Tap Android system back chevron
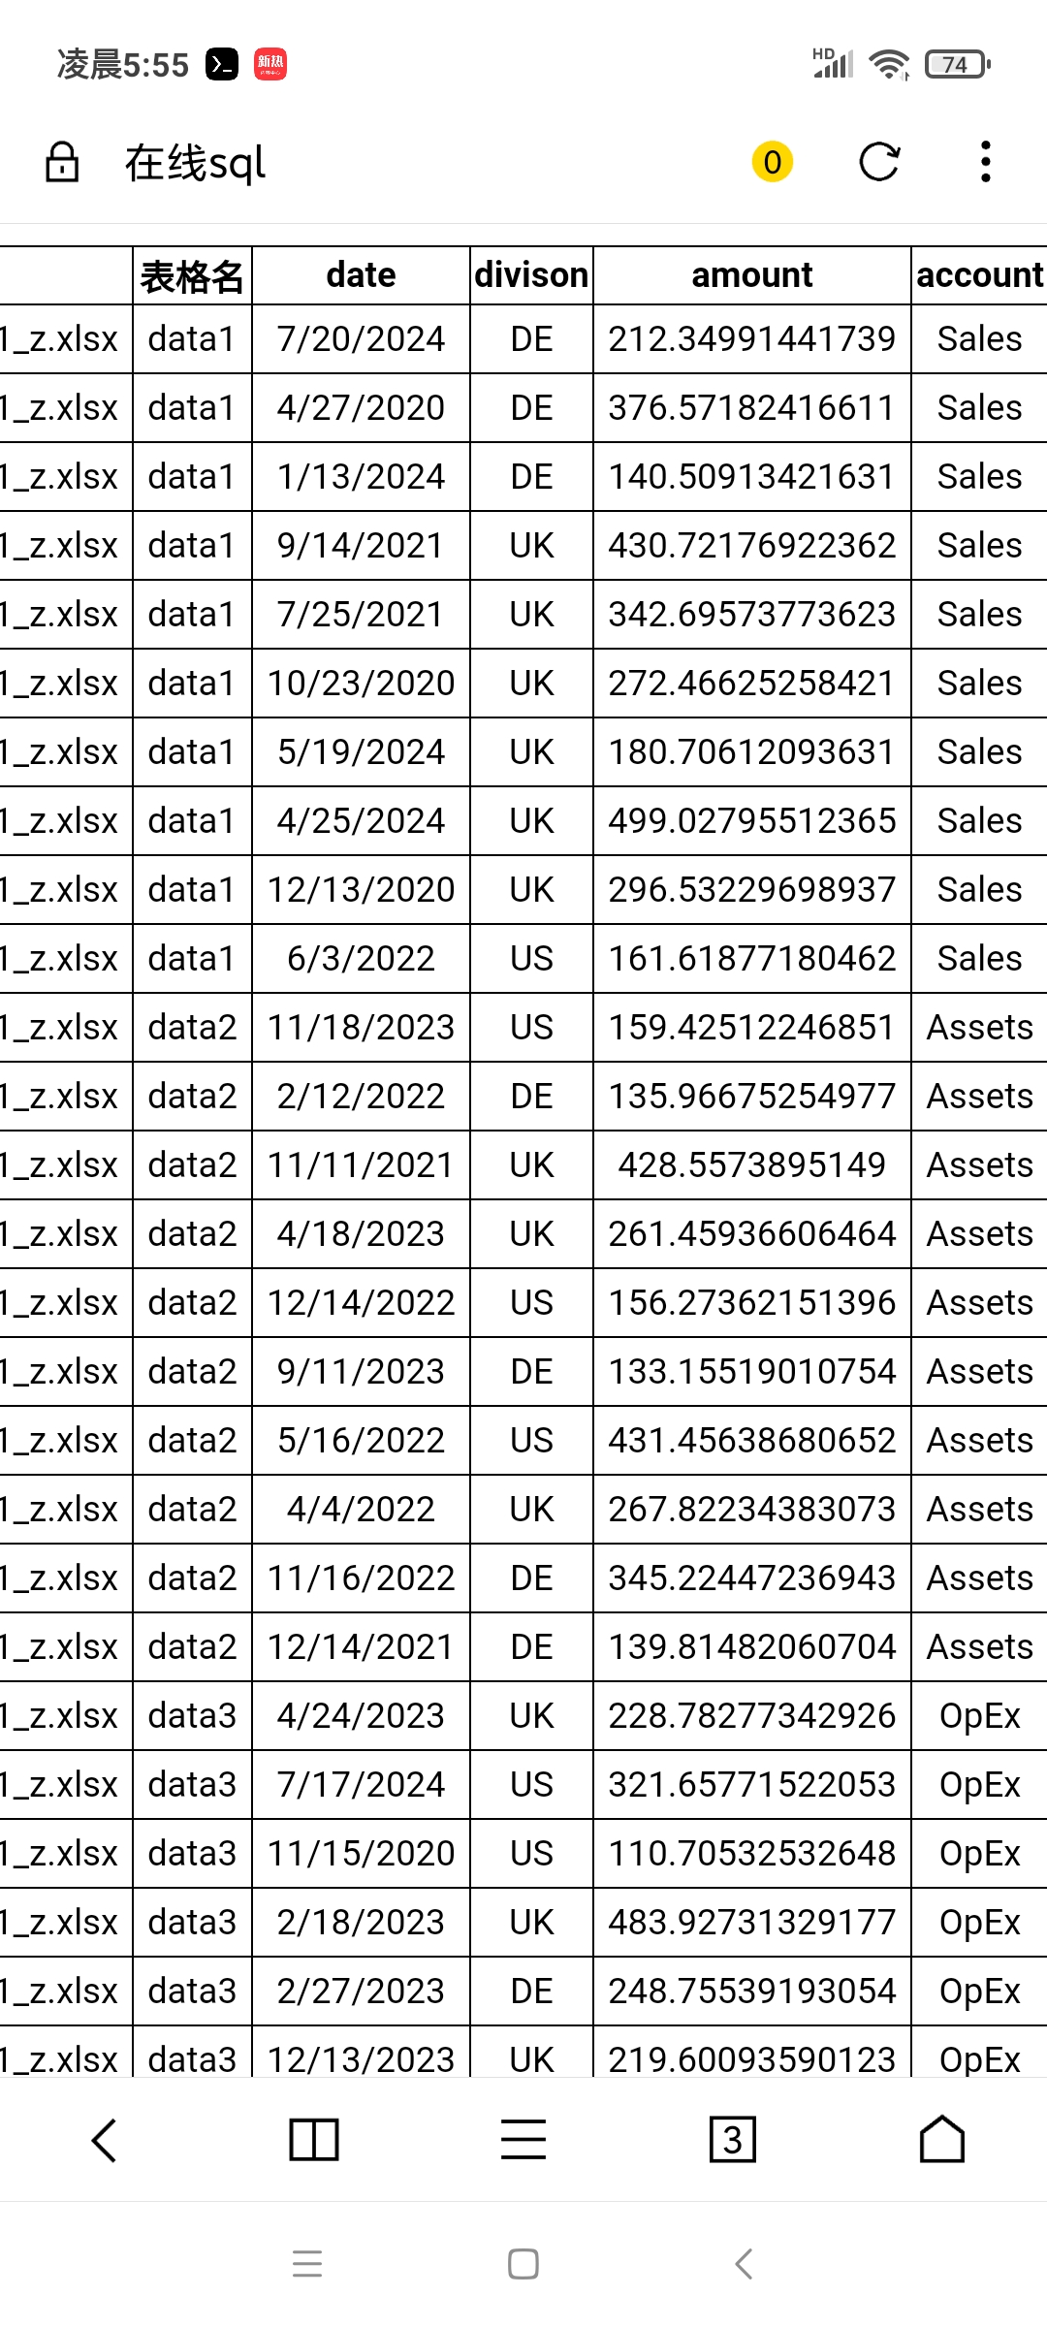 [x=744, y=2264]
